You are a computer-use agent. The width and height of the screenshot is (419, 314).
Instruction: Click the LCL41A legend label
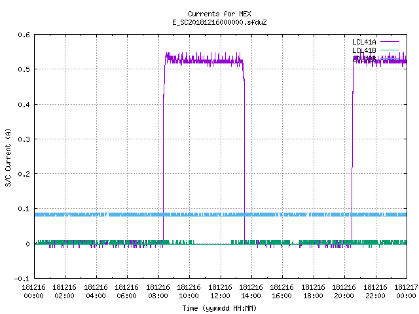pos(364,42)
